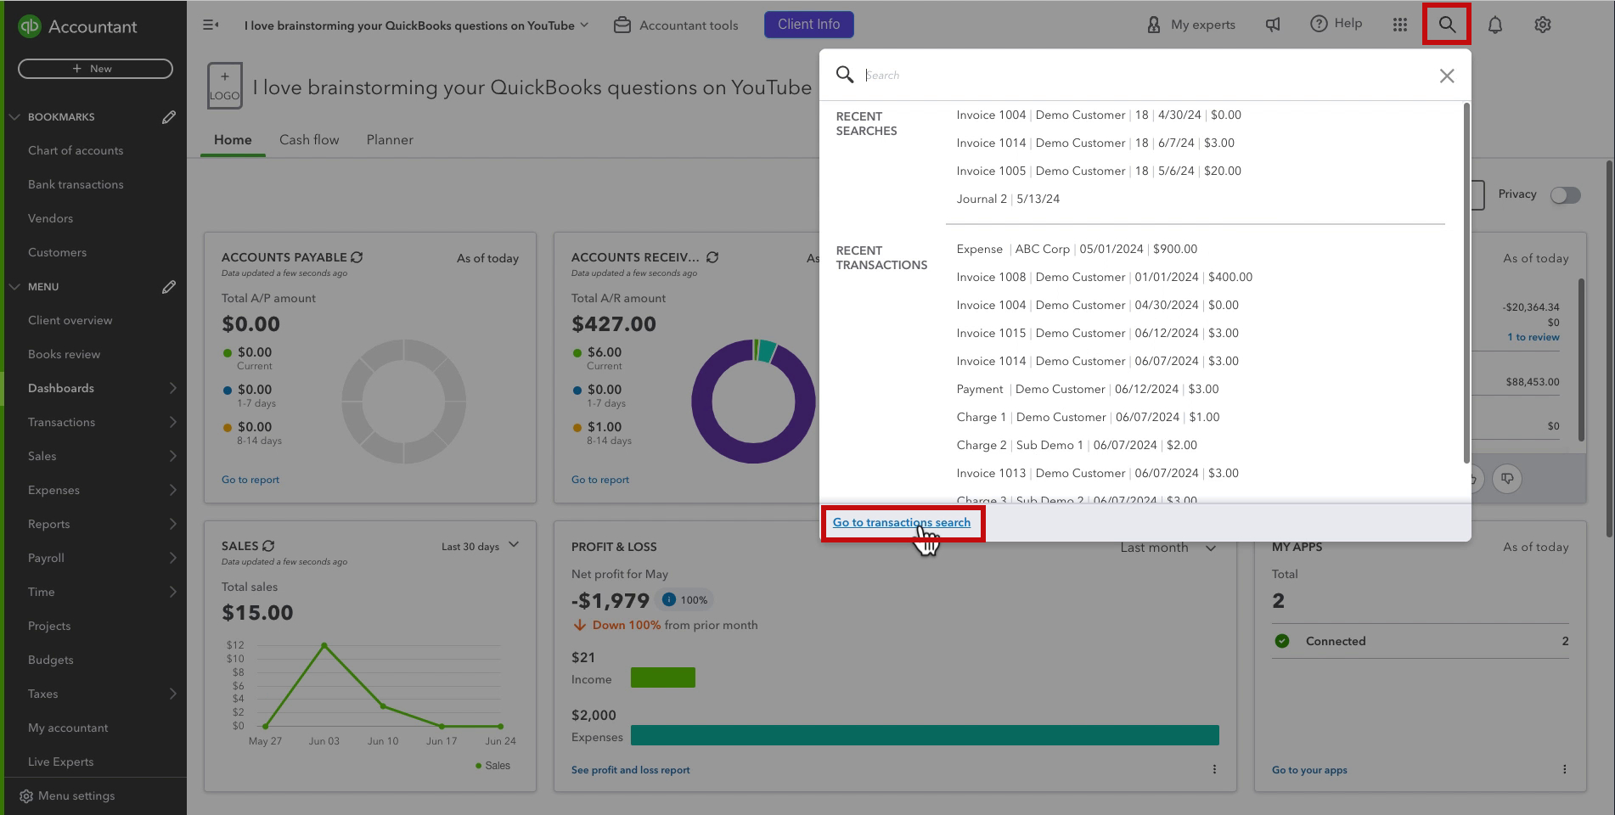
Task: Click the QuickBooks logo icon
Action: coord(30,26)
